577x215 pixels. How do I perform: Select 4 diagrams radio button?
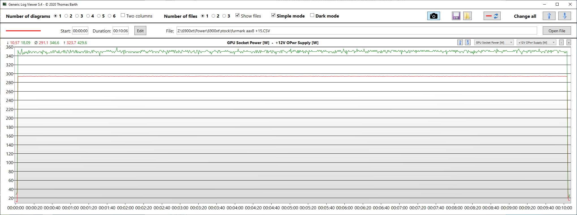click(88, 16)
